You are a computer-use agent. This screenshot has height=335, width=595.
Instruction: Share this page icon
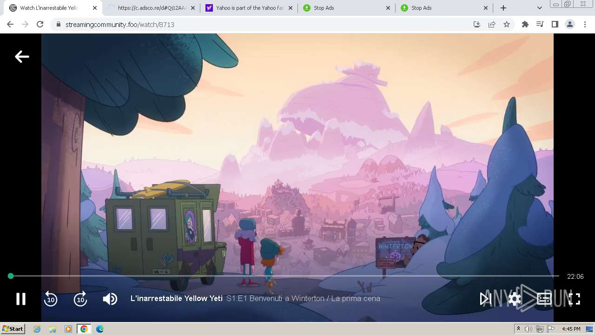coord(492,24)
